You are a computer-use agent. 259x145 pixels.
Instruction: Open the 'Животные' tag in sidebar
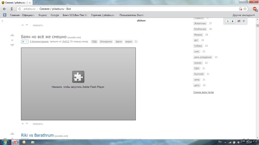[x=200, y=23]
